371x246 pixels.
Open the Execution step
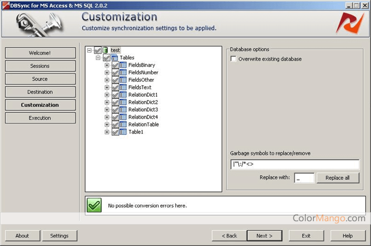(40, 118)
